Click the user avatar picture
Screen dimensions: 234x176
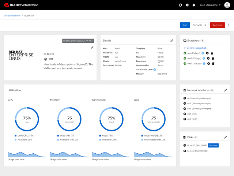[x=227, y=5]
